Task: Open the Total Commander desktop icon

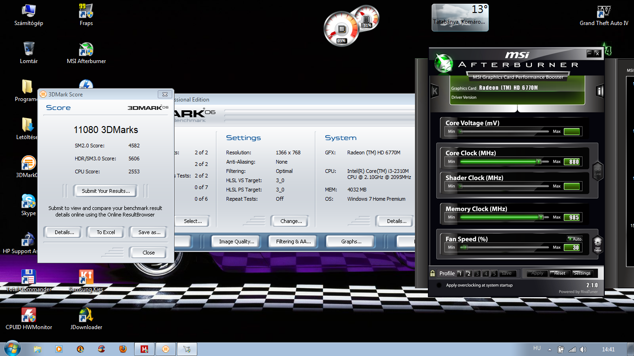Action: click(28, 281)
